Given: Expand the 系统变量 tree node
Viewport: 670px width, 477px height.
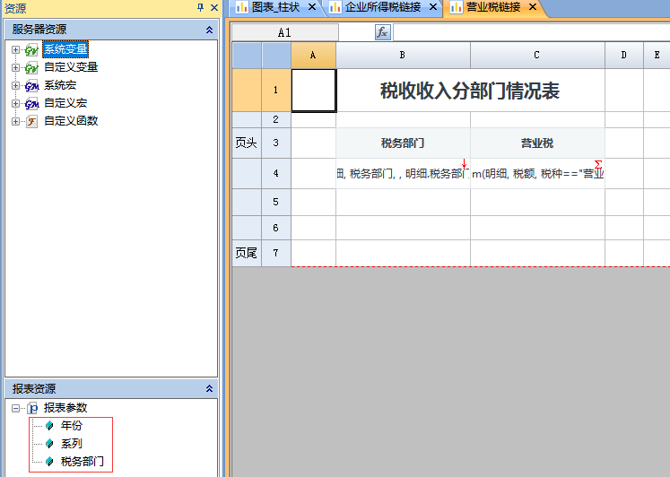Looking at the screenshot, I should tap(15, 49).
